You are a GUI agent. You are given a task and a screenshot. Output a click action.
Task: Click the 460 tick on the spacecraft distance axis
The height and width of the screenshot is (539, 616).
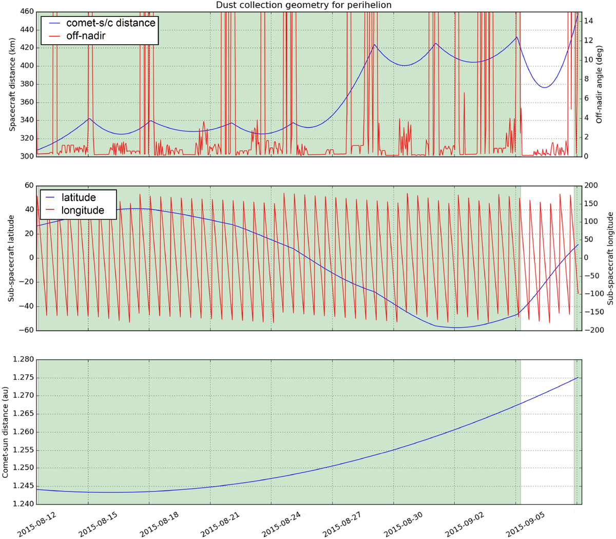(26, 11)
